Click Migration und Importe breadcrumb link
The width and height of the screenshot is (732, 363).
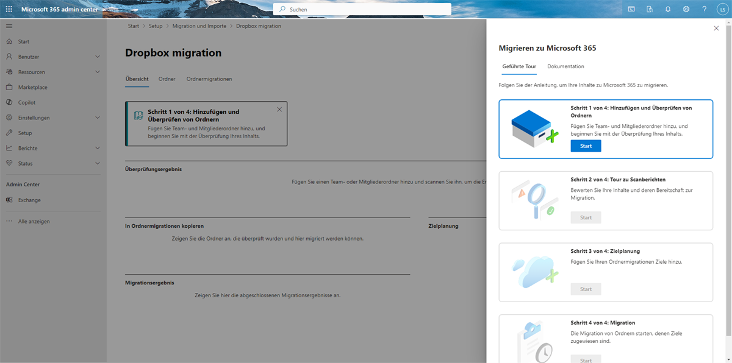coord(199,26)
